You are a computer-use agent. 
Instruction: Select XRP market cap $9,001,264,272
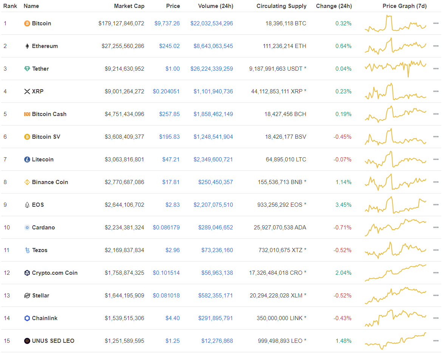tap(124, 91)
